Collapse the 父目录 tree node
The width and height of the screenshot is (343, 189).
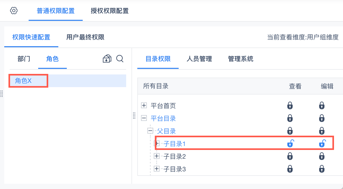pyautogui.click(x=150, y=131)
